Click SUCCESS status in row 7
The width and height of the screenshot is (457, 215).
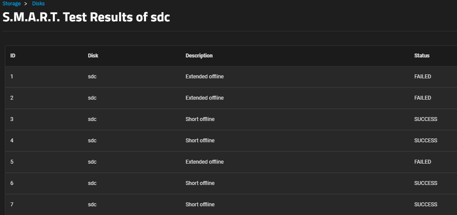point(426,205)
